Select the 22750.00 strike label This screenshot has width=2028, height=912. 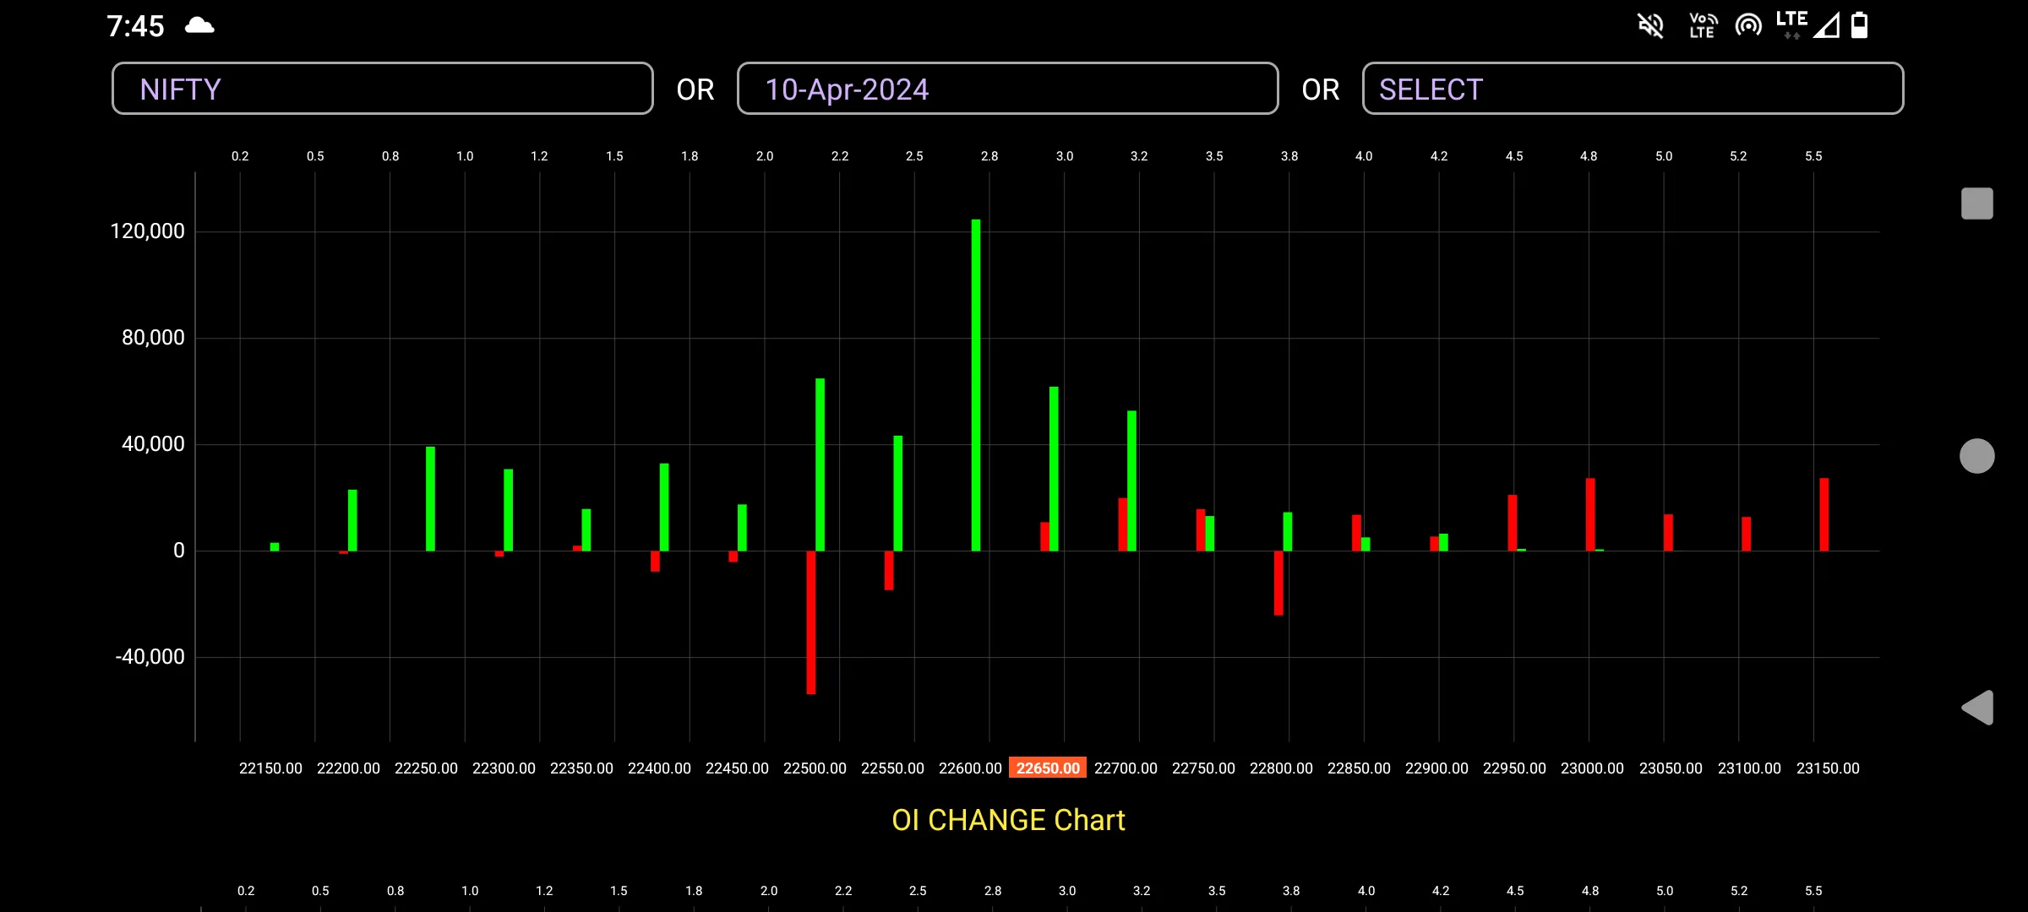pos(1203,768)
